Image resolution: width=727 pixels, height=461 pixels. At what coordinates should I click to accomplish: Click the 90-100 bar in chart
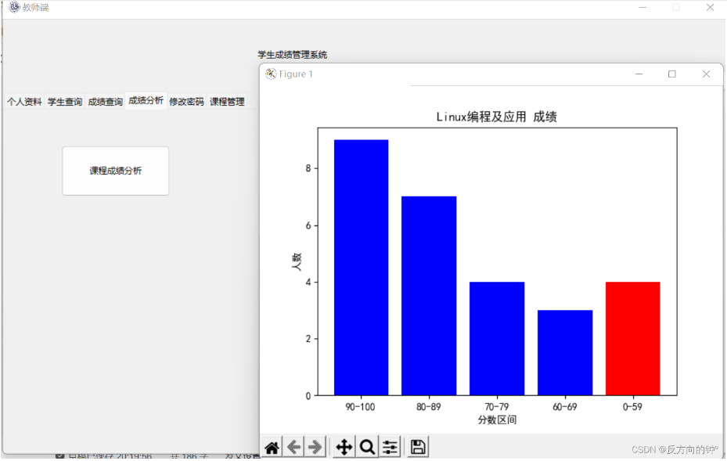pyautogui.click(x=362, y=268)
